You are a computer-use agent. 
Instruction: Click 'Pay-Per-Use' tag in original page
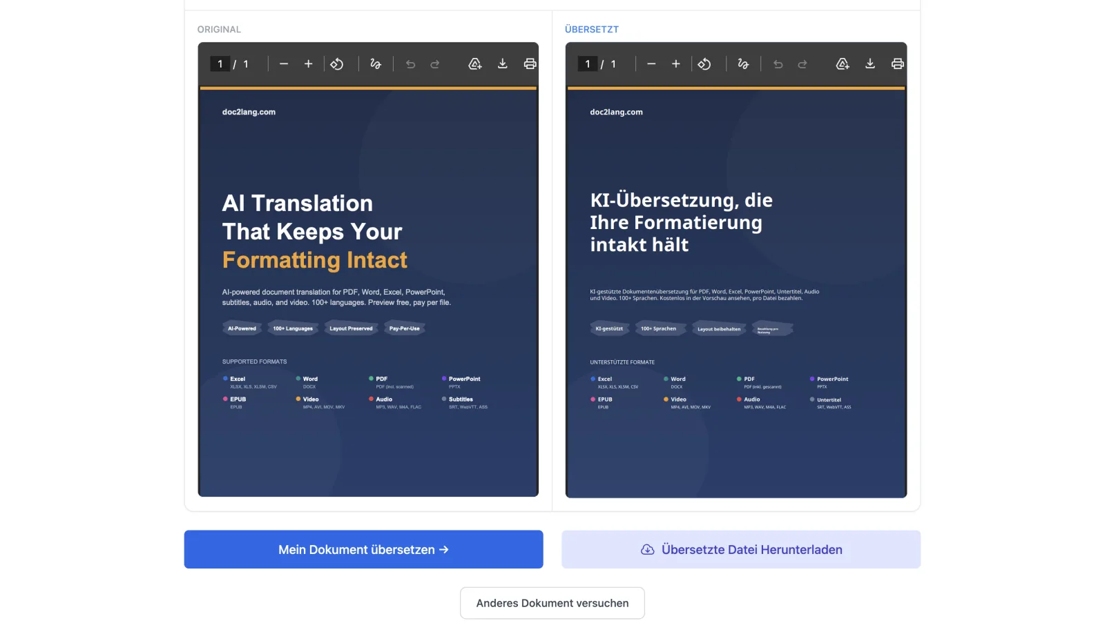(405, 328)
